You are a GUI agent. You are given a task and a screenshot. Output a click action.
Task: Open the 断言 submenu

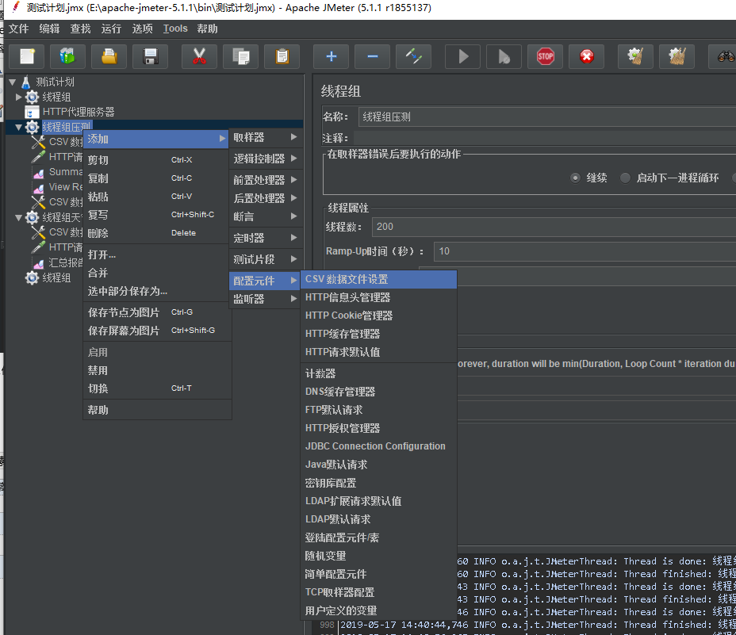pyautogui.click(x=265, y=216)
